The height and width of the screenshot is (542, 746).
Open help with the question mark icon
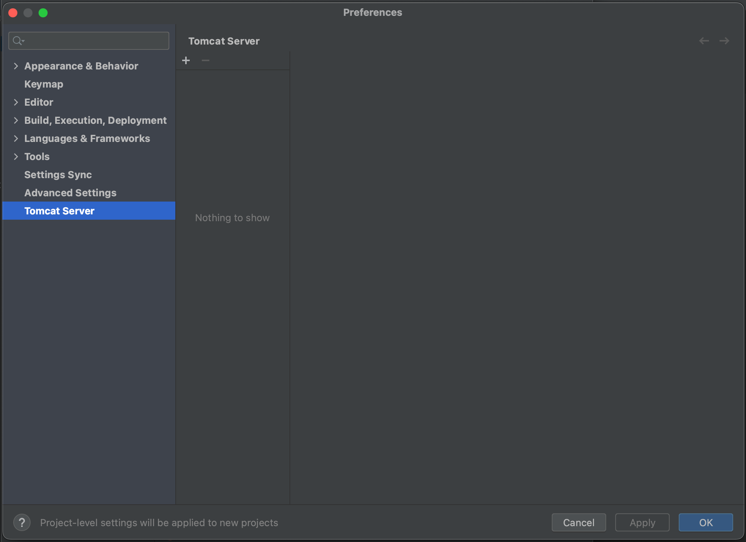[x=22, y=522]
